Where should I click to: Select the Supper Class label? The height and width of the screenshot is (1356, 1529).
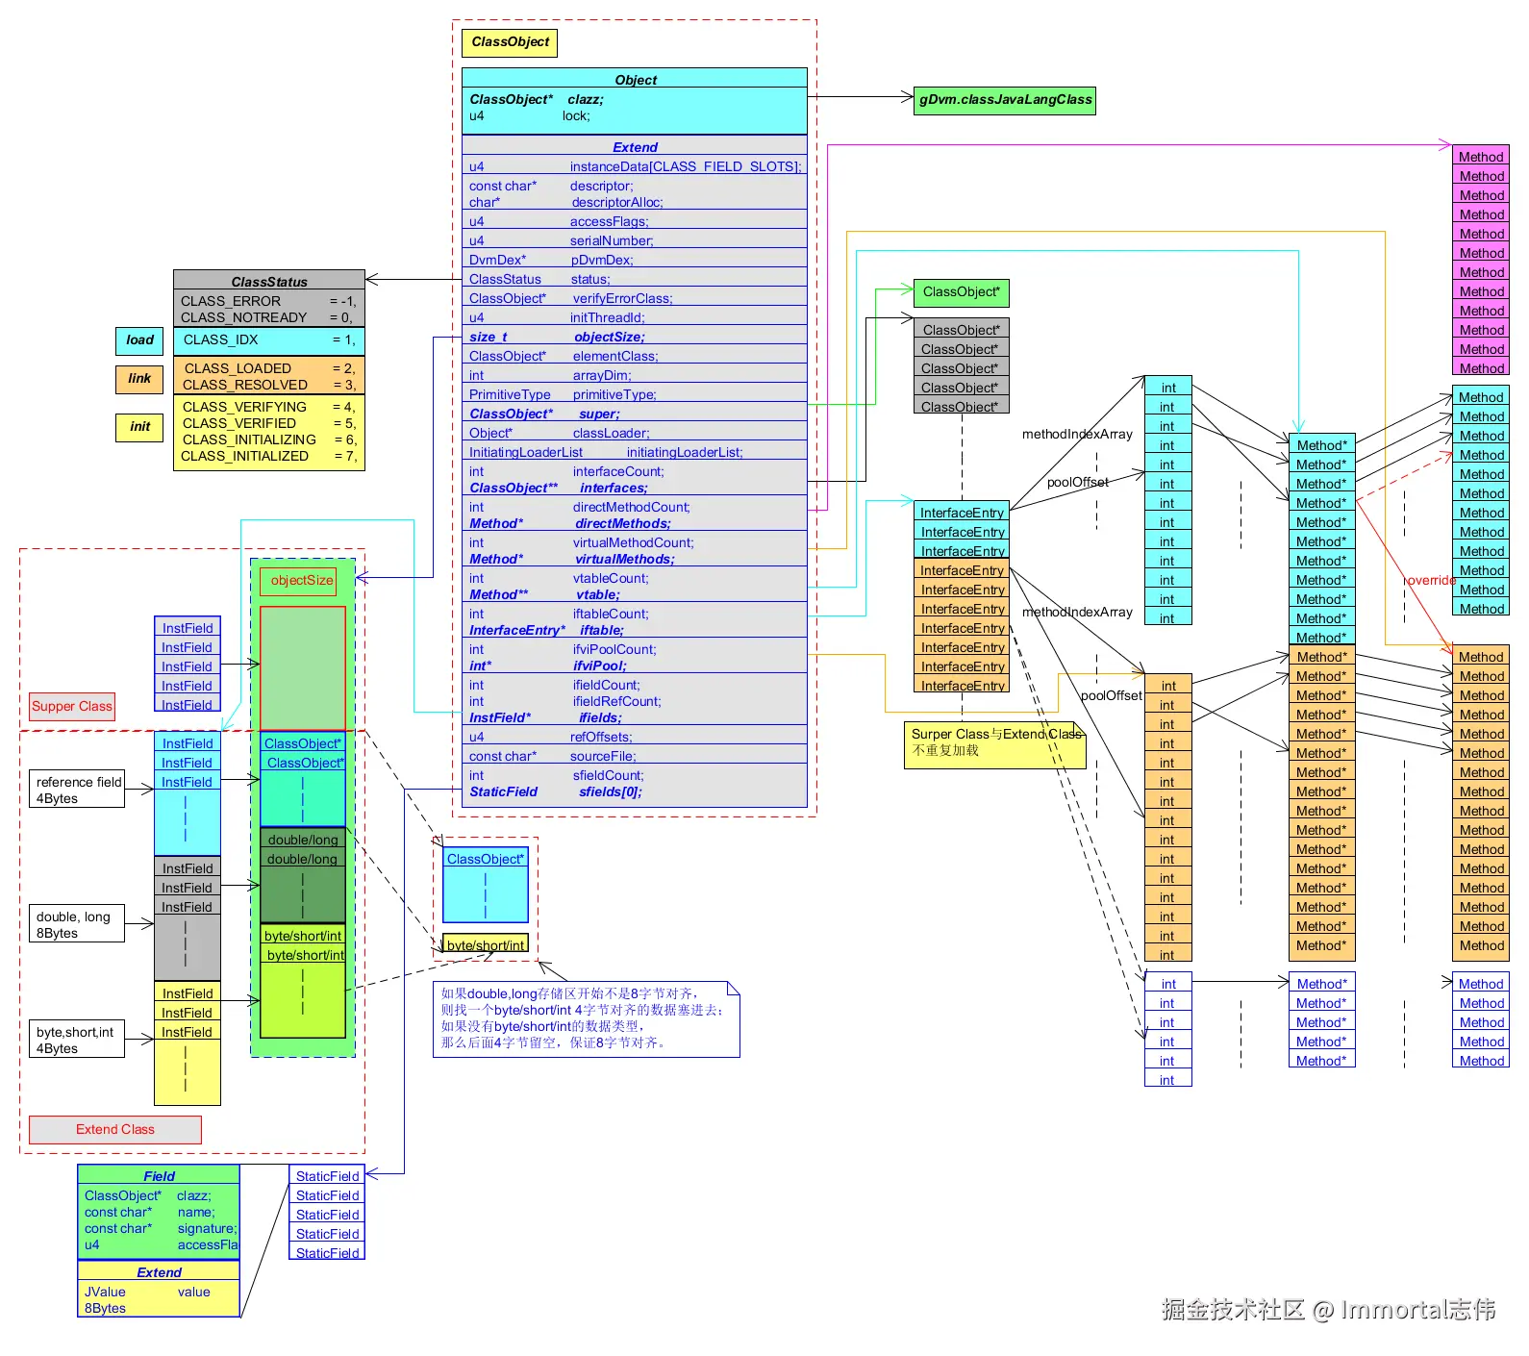tap(72, 707)
